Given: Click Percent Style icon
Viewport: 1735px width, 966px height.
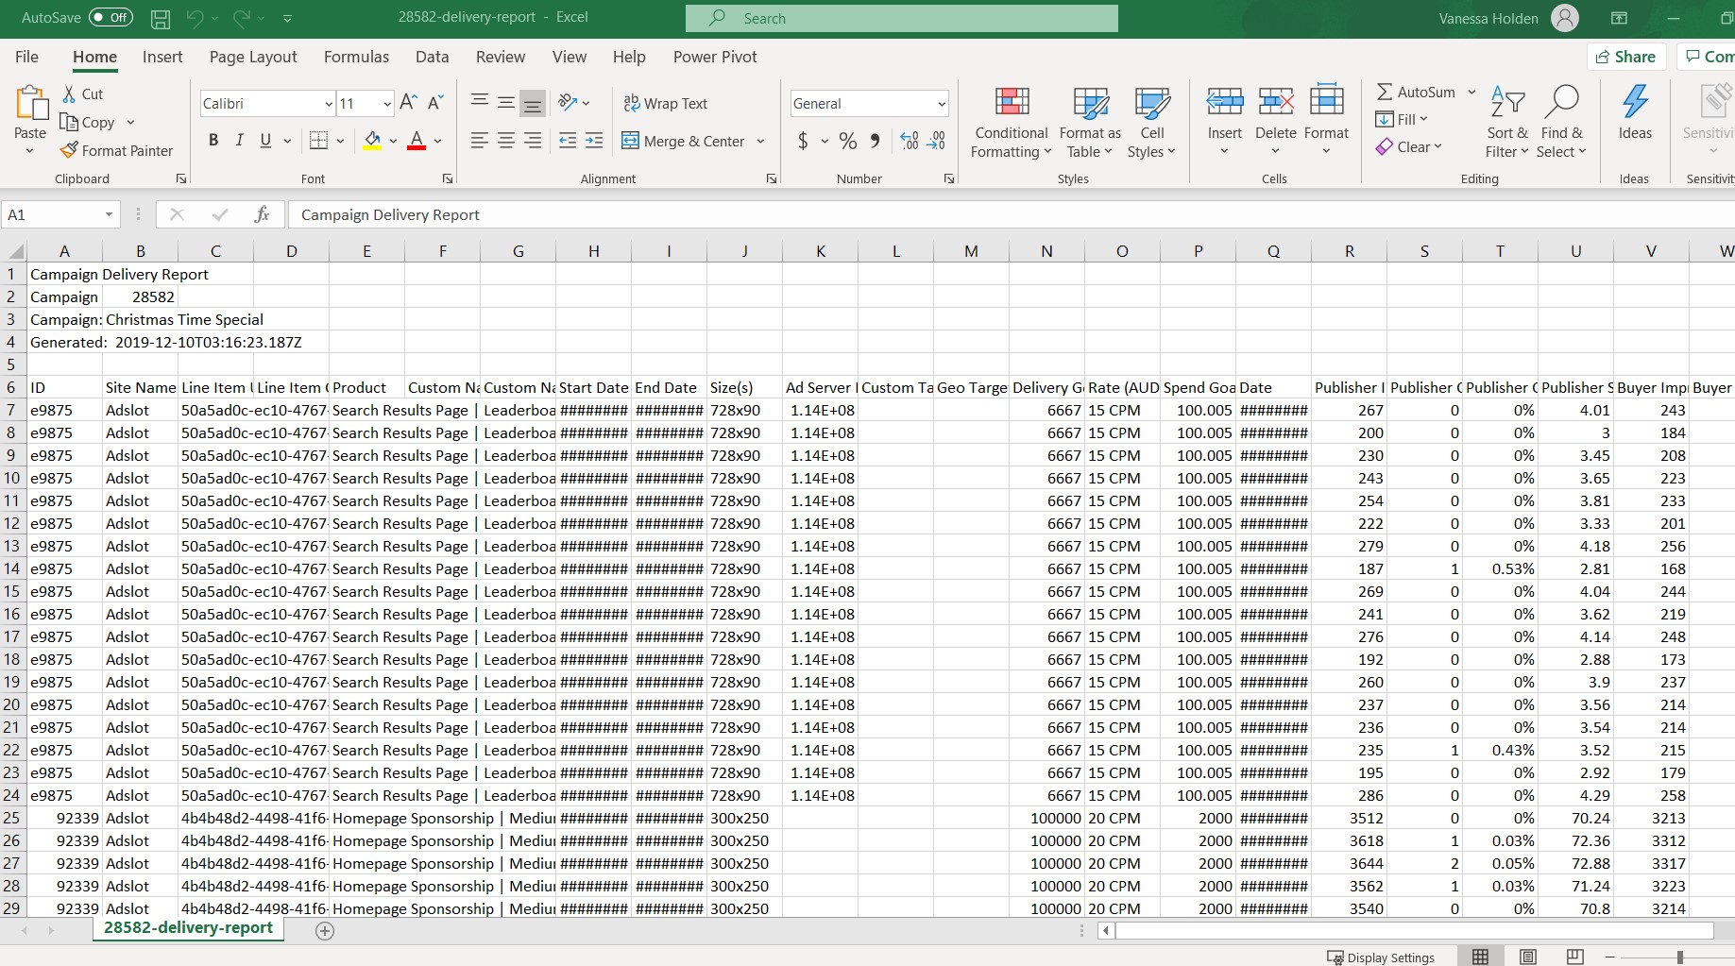Looking at the screenshot, I should pyautogui.click(x=848, y=141).
